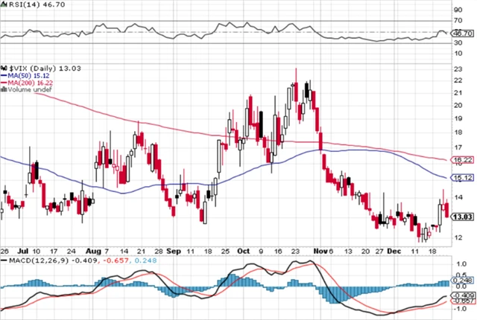Select the RSI(14) 46.70 label
The width and height of the screenshot is (477, 320).
pos(34,4)
